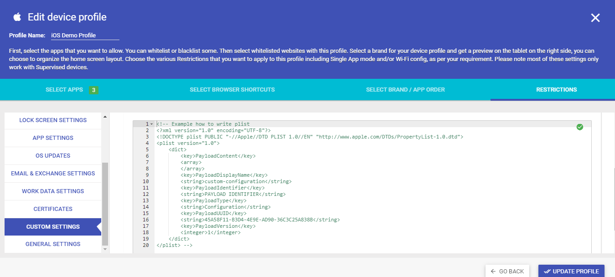Select the Restrictions tab
Image resolution: width=615 pixels, height=277 pixels.
coord(556,90)
